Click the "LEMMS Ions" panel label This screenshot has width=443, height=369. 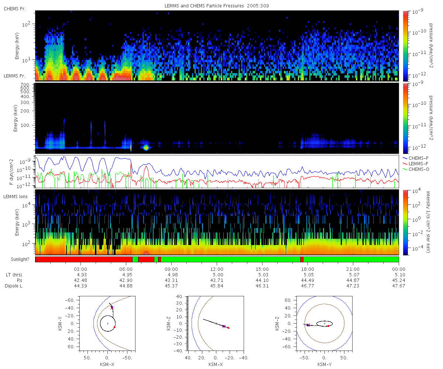(x=16, y=197)
